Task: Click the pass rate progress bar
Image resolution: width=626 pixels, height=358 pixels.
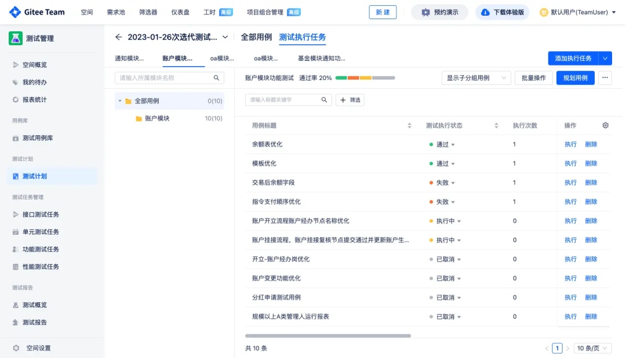Action: [x=365, y=78]
